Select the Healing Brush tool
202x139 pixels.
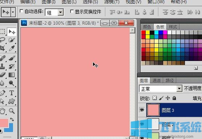click(x=2, y=58)
